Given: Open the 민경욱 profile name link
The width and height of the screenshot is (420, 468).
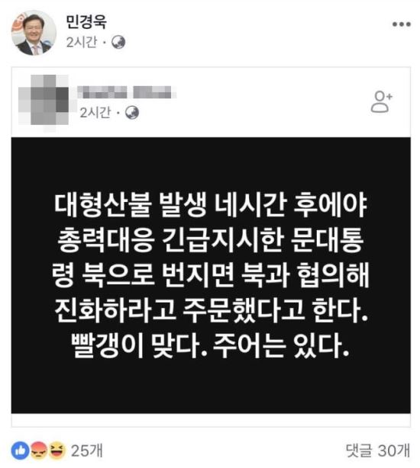Looking at the screenshot, I should click(x=86, y=21).
